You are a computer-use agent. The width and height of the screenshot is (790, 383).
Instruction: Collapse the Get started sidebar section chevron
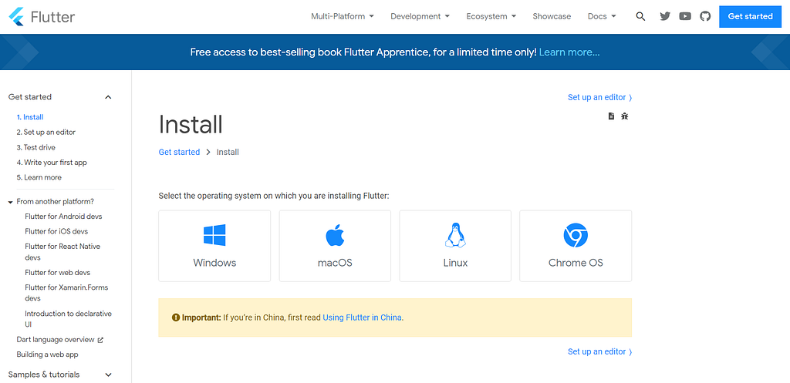tap(108, 97)
